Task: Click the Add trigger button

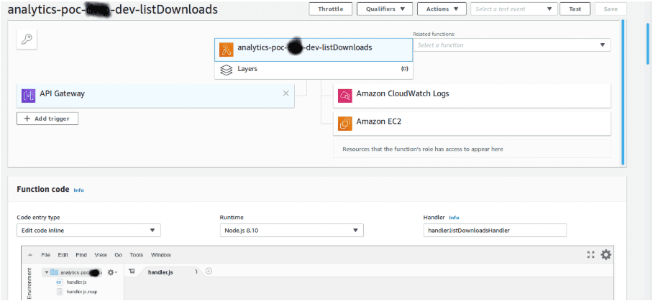Action: [x=47, y=119]
